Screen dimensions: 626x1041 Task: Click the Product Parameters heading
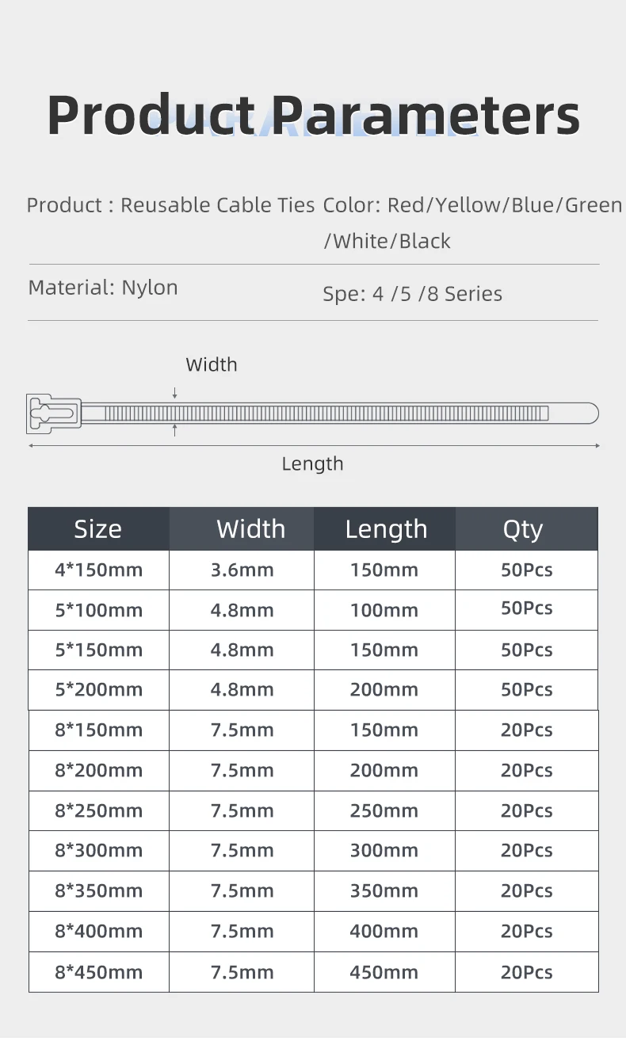coord(313,115)
